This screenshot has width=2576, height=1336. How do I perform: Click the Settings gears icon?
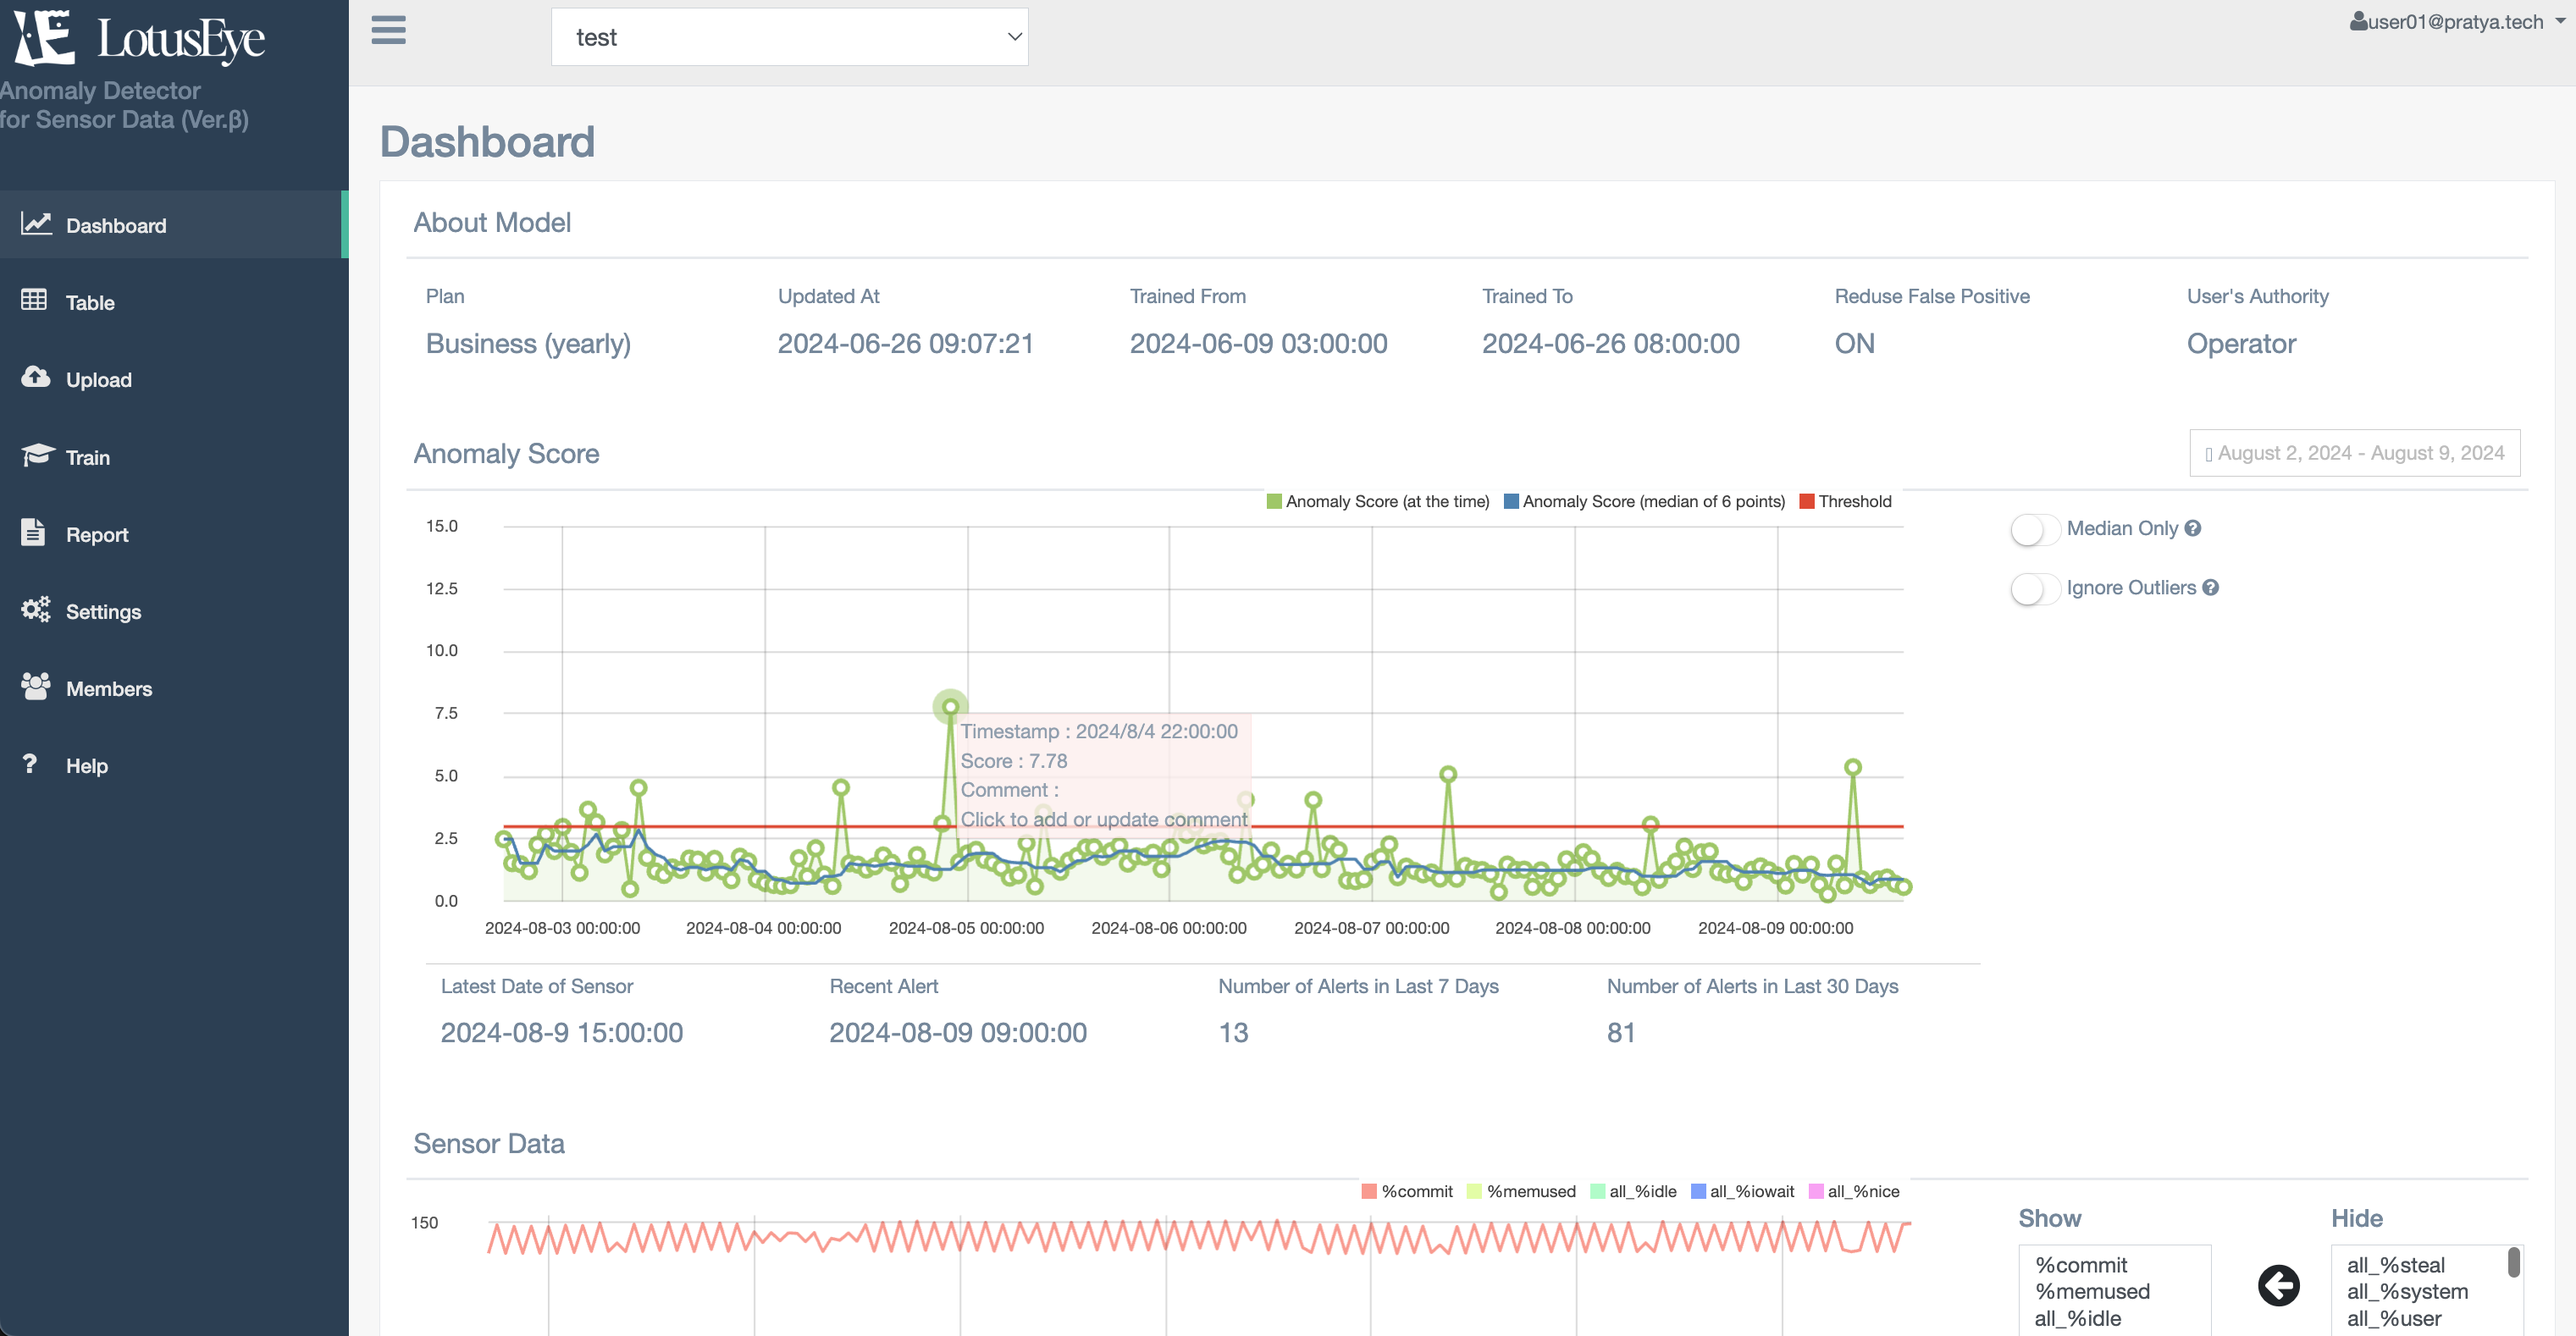36,609
